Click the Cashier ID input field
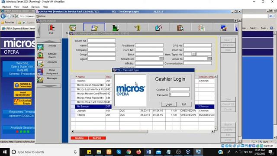 click(x=180, y=89)
